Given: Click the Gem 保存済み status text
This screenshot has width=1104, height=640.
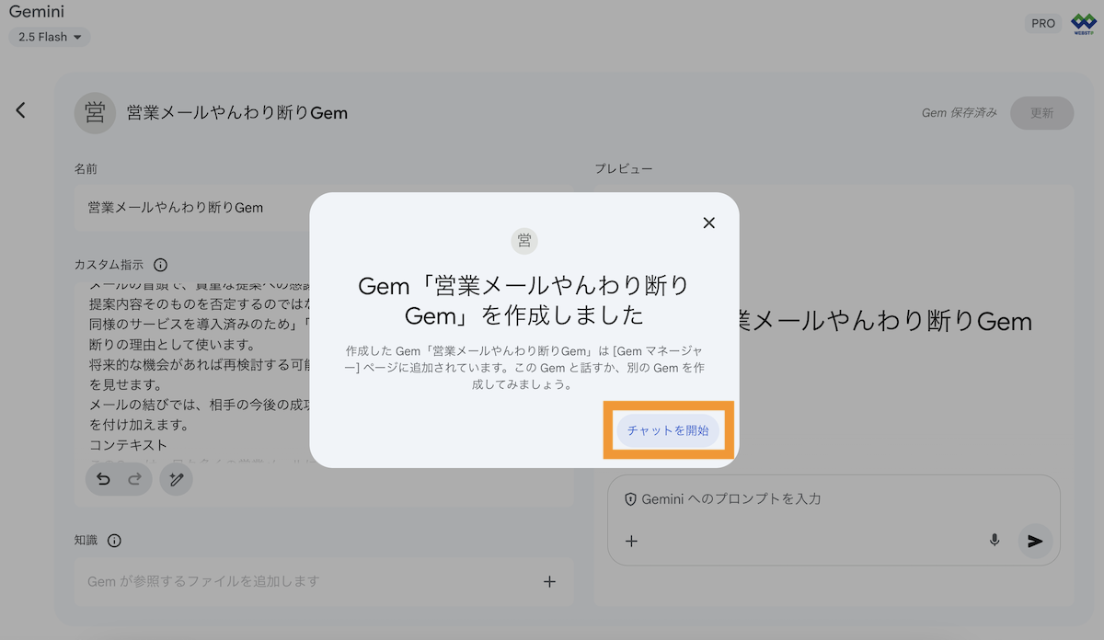Looking at the screenshot, I should pyautogui.click(x=959, y=113).
